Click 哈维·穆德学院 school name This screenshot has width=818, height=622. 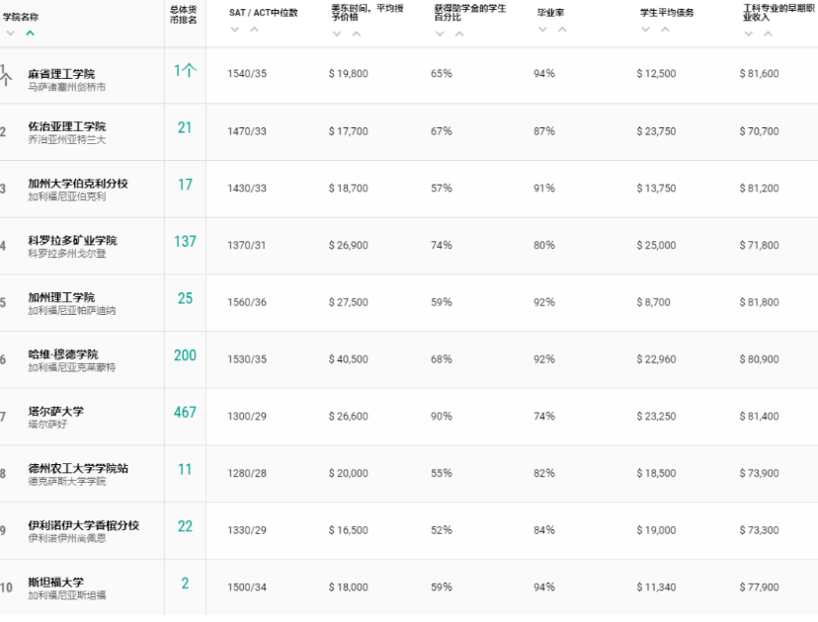(63, 354)
